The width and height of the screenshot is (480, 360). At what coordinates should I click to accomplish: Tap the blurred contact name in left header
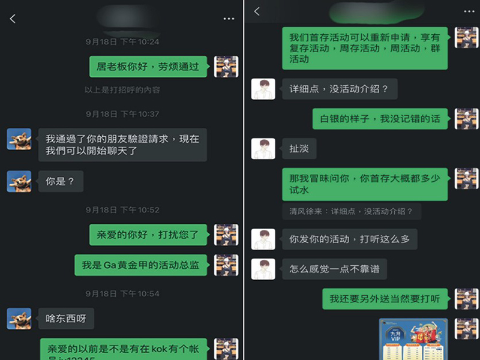(129, 19)
